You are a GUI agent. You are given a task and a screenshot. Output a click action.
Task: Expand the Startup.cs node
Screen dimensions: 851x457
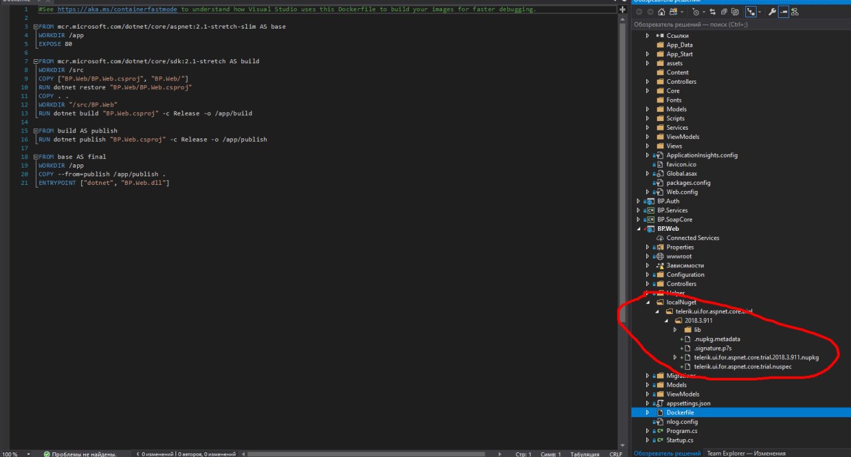click(648, 440)
